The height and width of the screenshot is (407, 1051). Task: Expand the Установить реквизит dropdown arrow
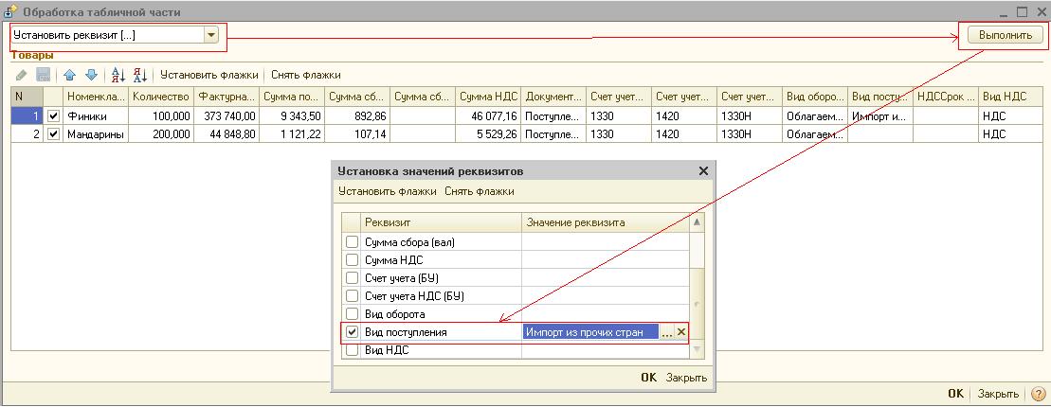tap(211, 35)
